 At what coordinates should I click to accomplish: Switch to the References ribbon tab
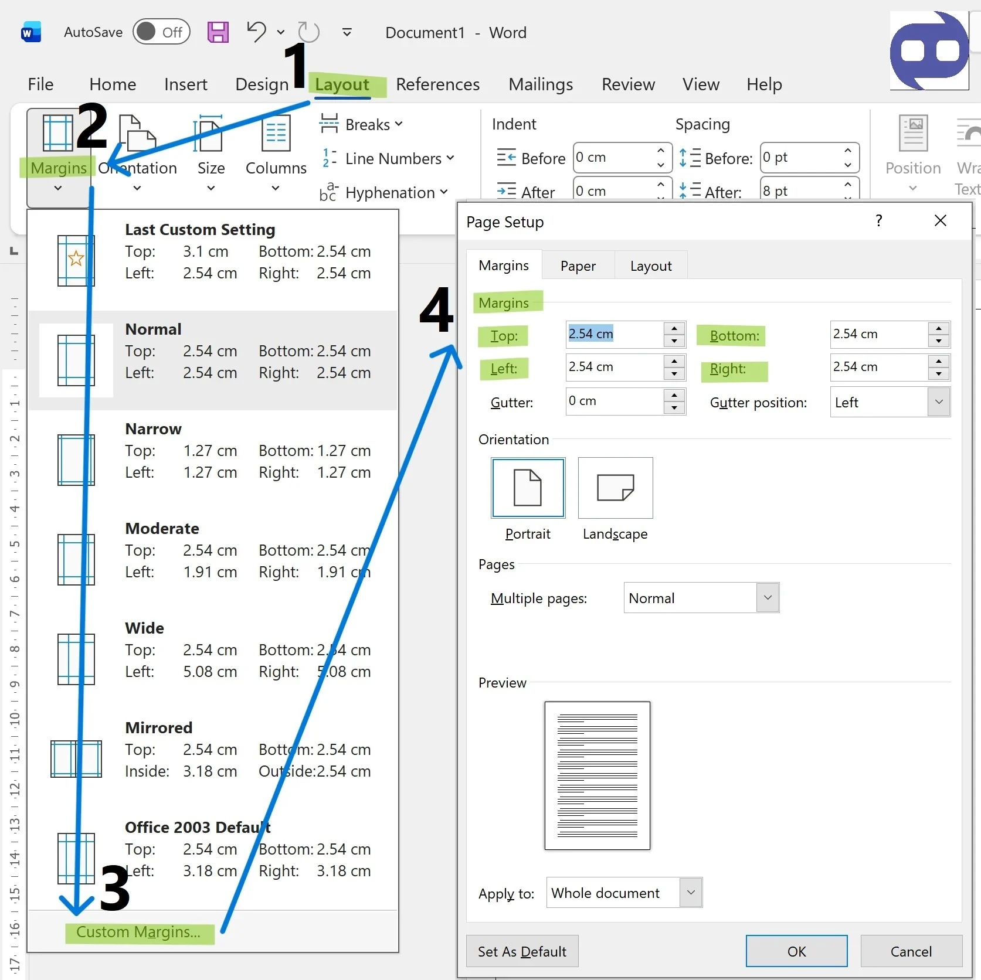coord(438,84)
